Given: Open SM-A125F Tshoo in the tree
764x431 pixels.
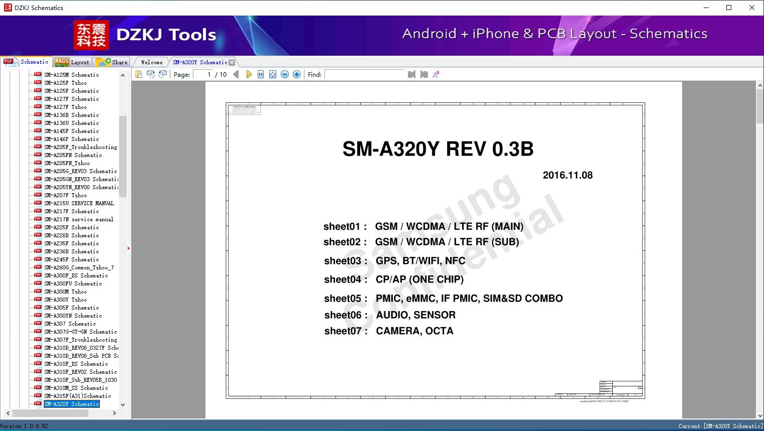Looking at the screenshot, I should (x=65, y=83).
